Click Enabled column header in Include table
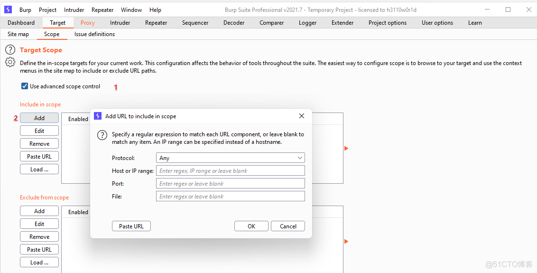Screen dimensions: 537x273 (x=78, y=119)
